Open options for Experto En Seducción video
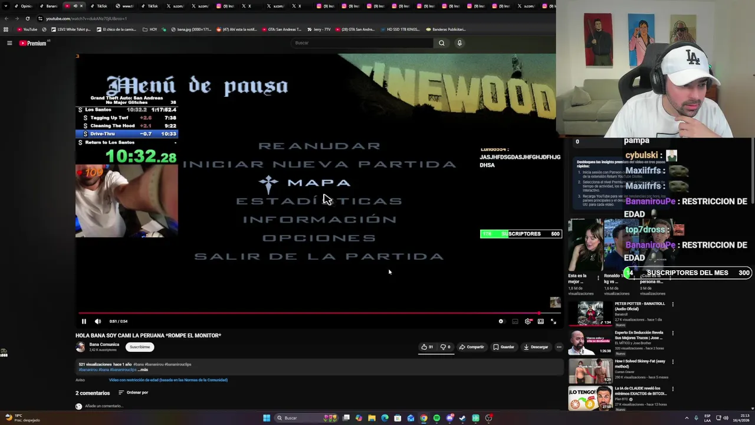Screen dimensions: 755x425 pos(672,333)
